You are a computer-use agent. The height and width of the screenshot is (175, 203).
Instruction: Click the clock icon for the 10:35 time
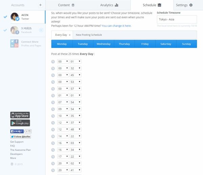(53, 116)
